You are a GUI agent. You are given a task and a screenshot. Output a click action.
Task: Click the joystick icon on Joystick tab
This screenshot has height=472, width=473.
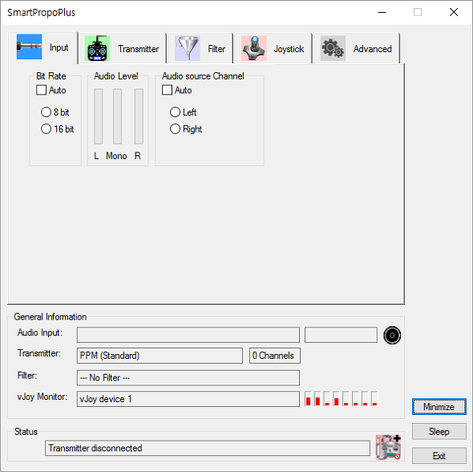coord(253,48)
